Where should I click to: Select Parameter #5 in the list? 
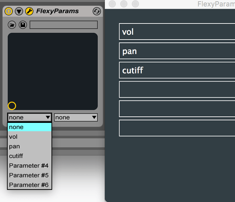point(29,175)
